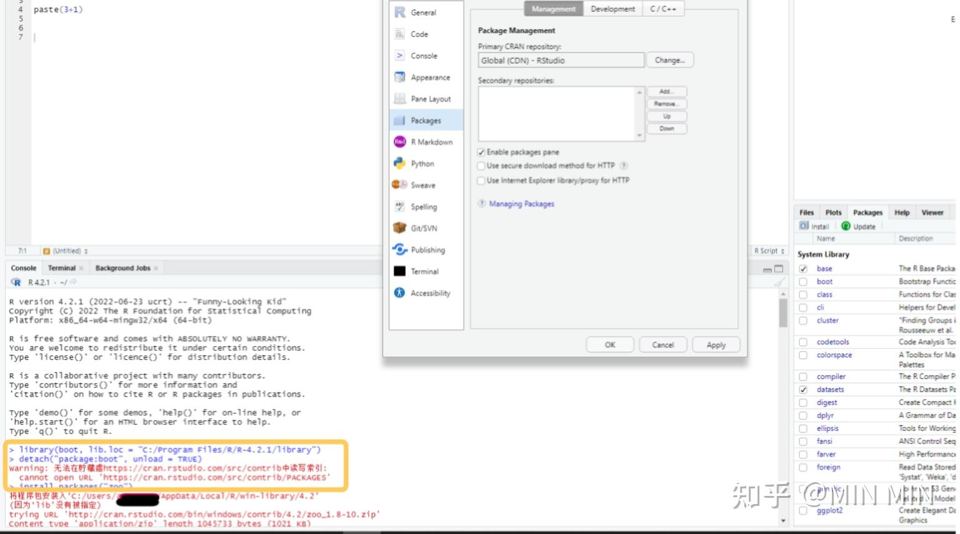Check the boot package checkbox to load it
Image resolution: width=960 pixels, height=534 pixels.
click(803, 281)
